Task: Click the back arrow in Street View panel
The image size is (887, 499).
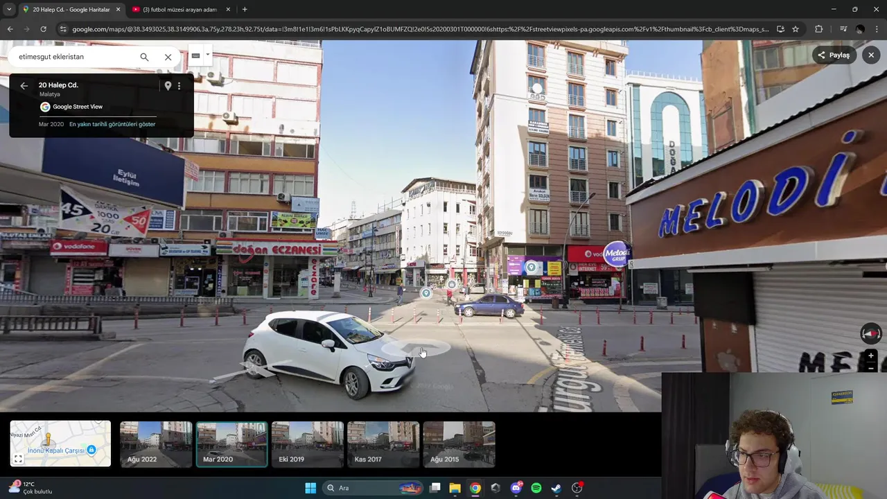Action: [24, 86]
